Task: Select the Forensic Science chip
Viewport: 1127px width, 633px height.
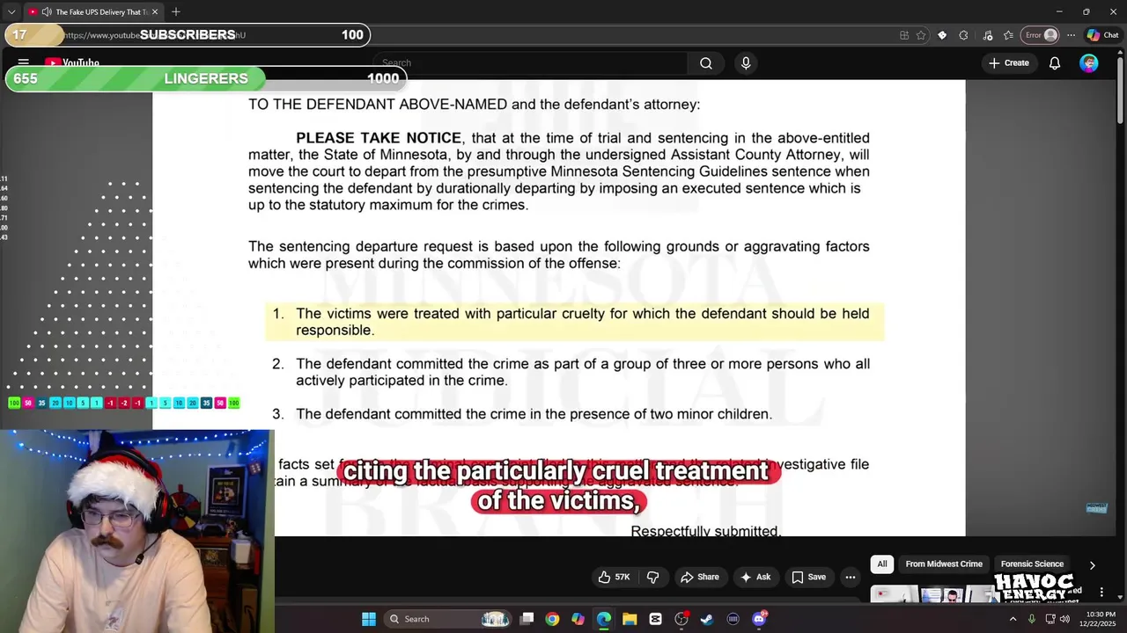Action: tap(1032, 564)
